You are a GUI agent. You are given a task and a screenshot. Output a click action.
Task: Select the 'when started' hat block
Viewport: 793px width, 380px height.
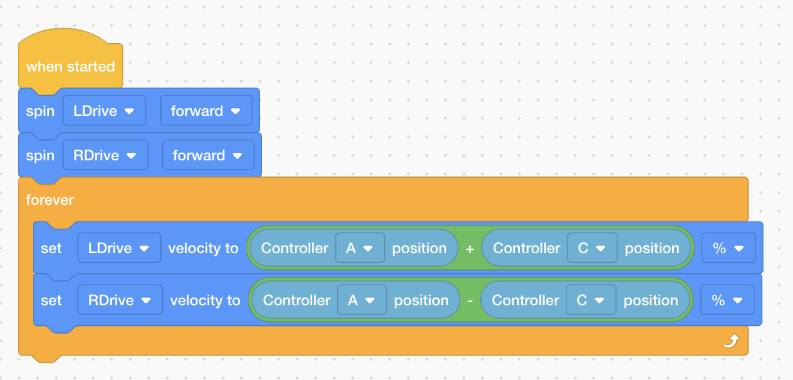tap(70, 66)
